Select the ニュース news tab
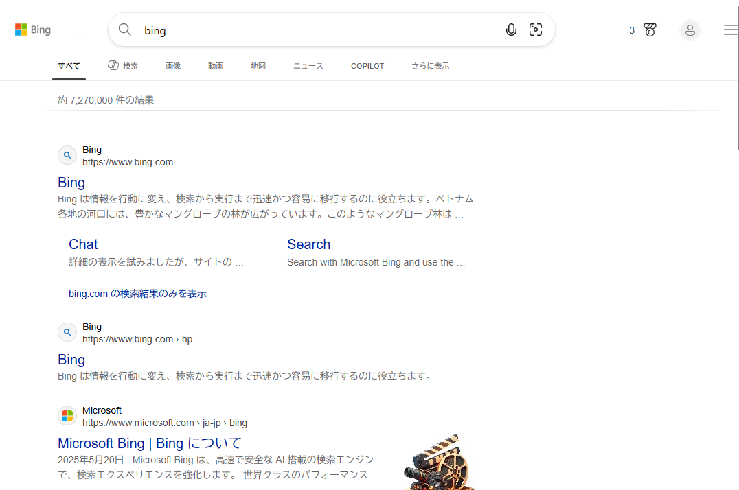 click(x=308, y=66)
